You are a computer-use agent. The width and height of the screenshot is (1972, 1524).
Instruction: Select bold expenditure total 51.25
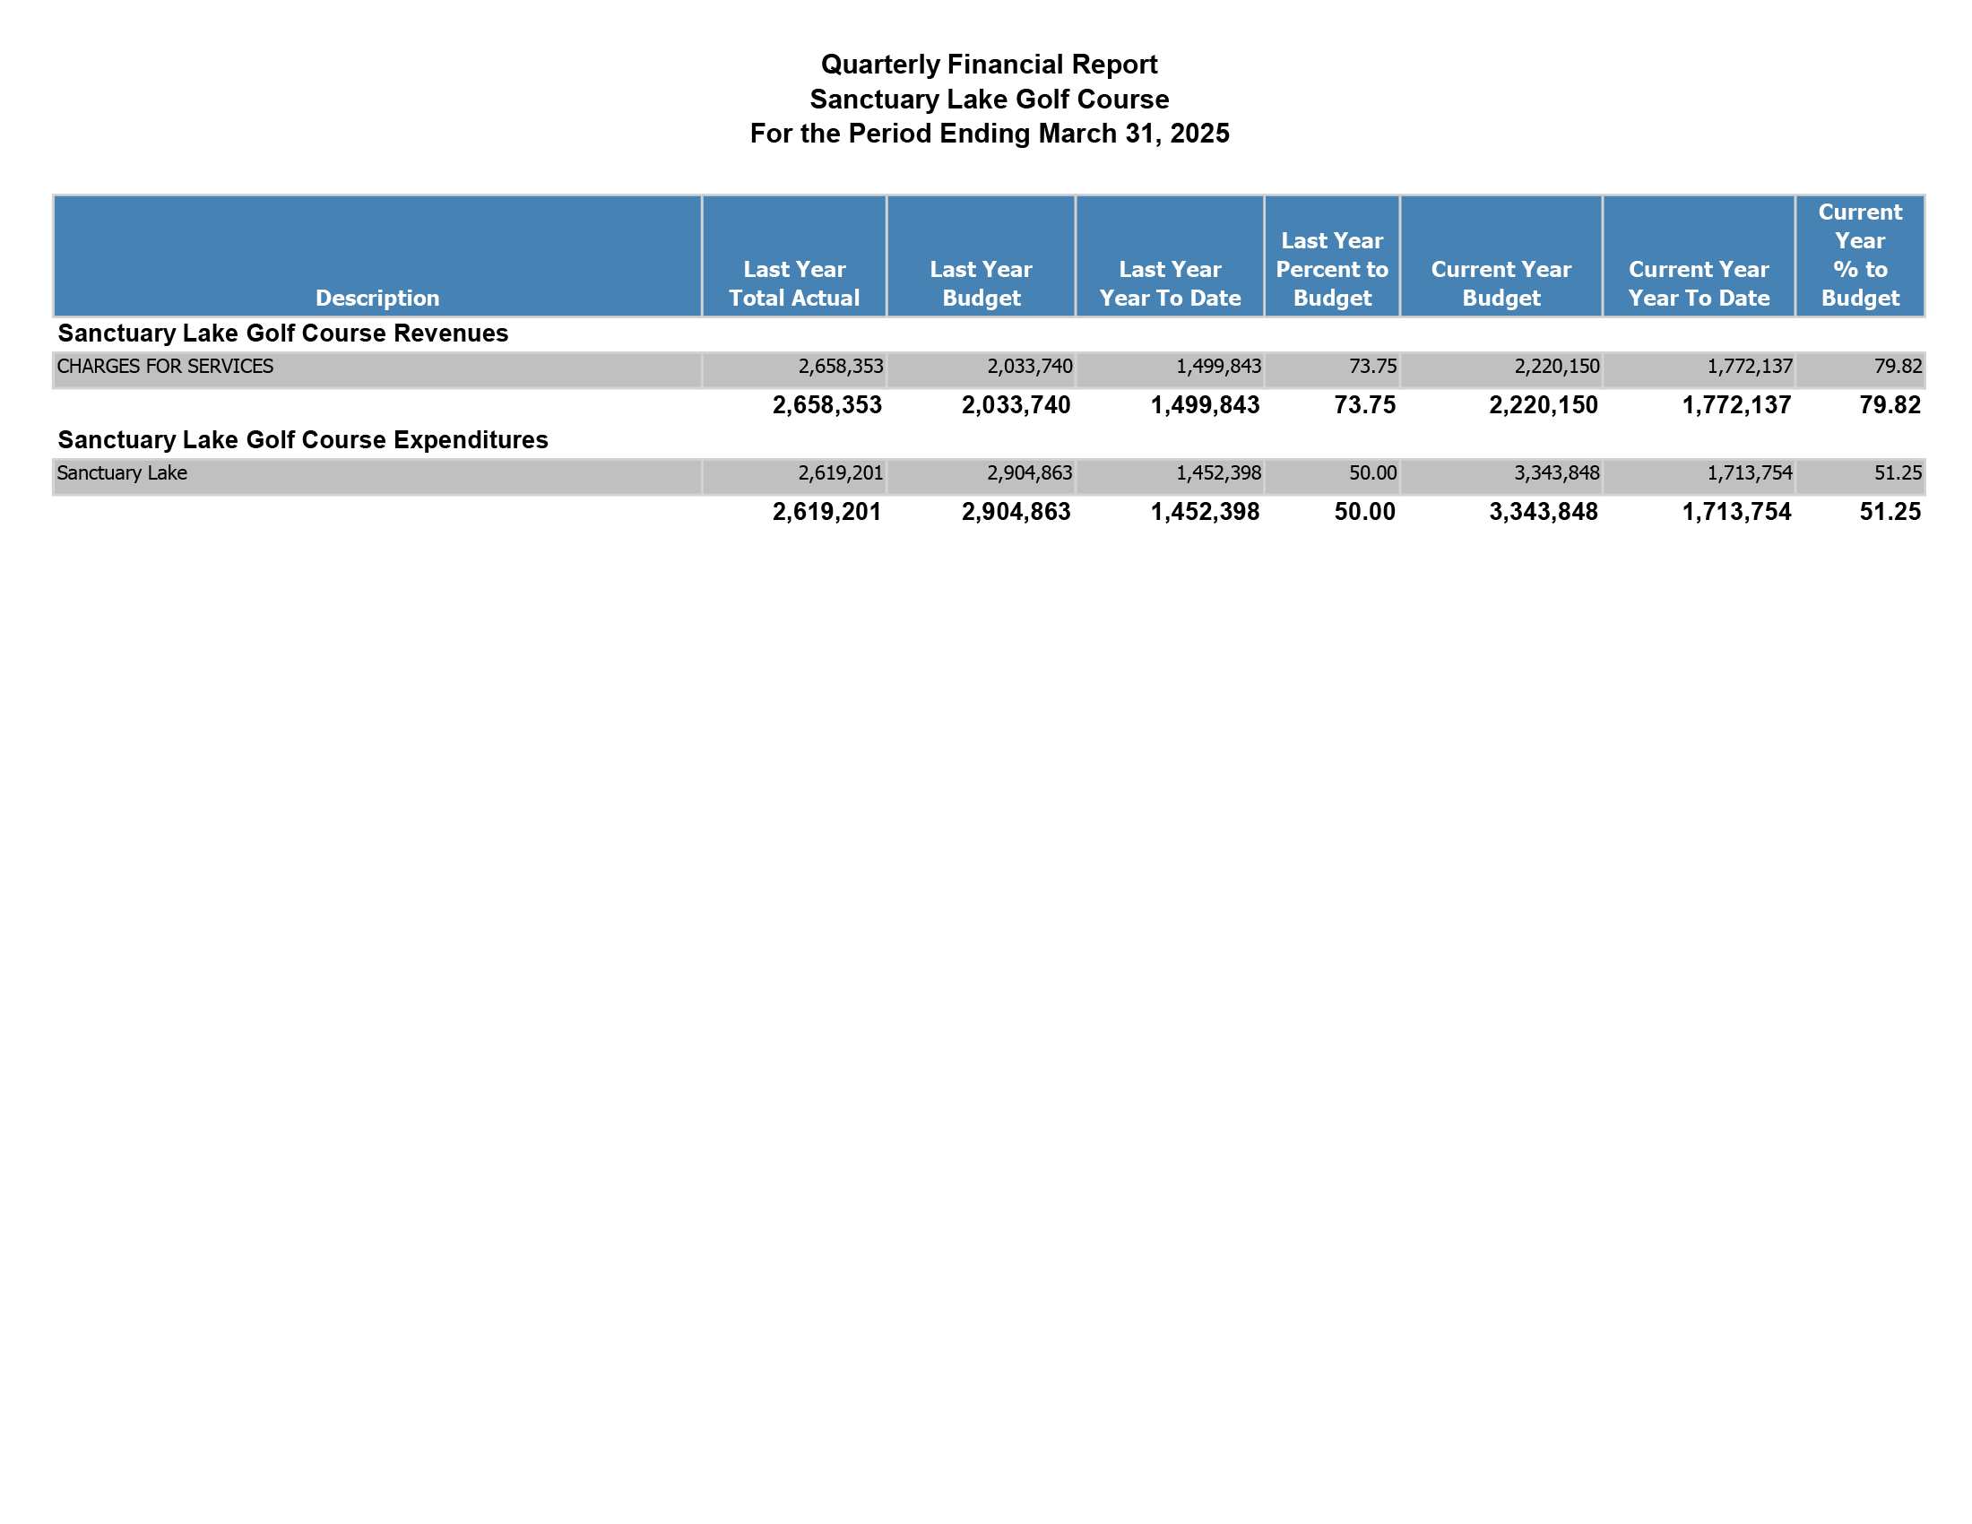coord(1890,512)
